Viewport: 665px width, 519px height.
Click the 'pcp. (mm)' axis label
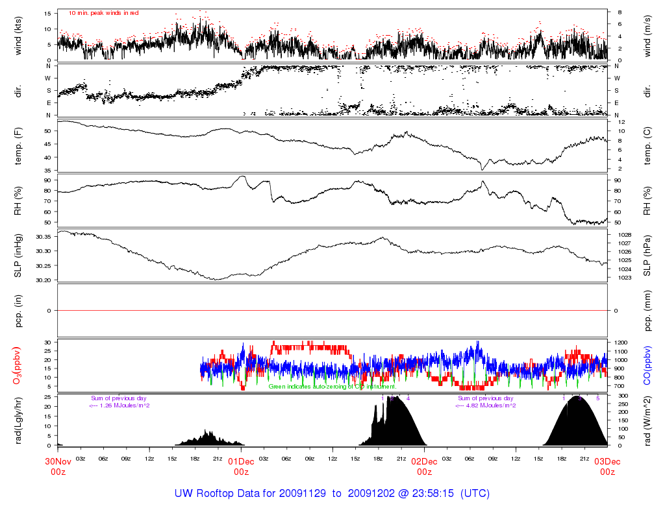tap(647, 311)
